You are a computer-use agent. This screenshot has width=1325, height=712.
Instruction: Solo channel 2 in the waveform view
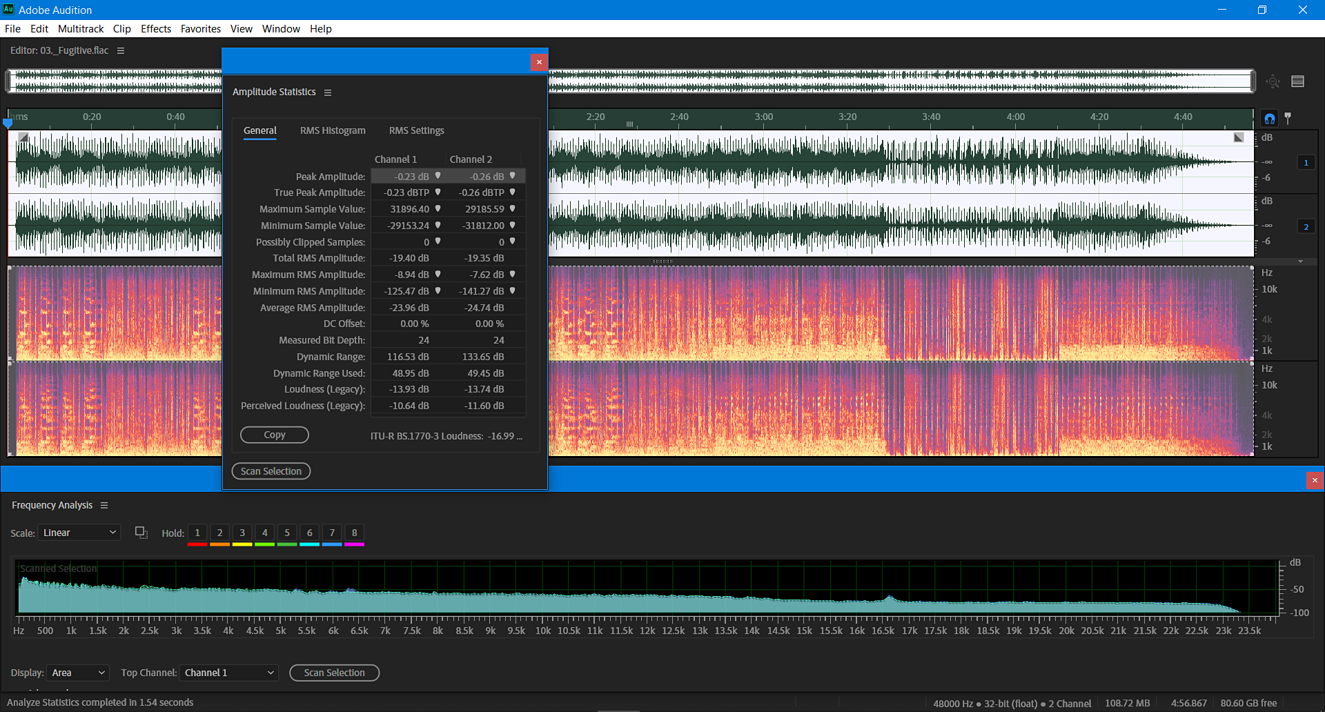click(1306, 226)
